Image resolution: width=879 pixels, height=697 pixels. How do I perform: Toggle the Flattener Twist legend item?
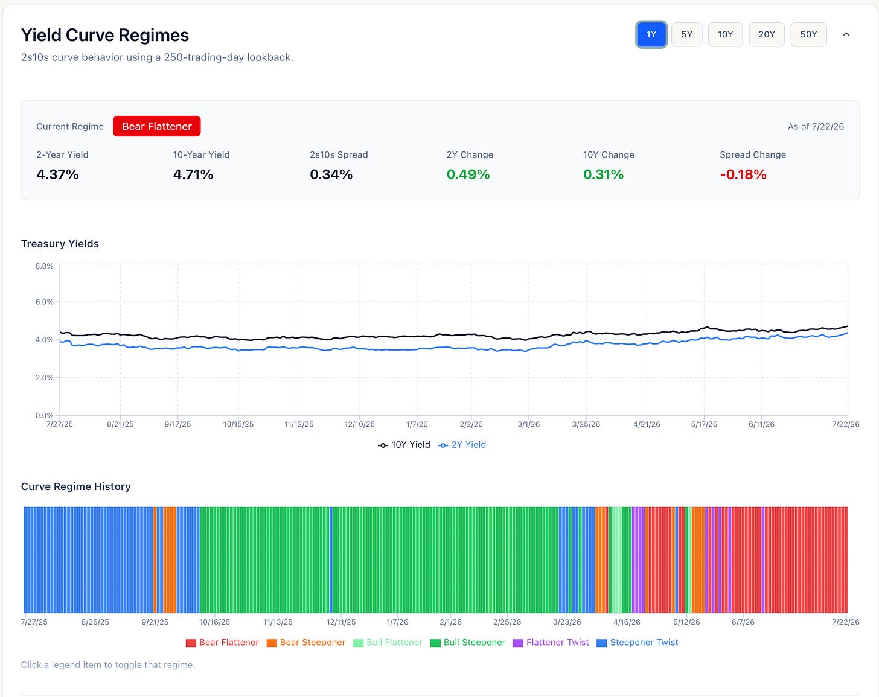point(551,643)
